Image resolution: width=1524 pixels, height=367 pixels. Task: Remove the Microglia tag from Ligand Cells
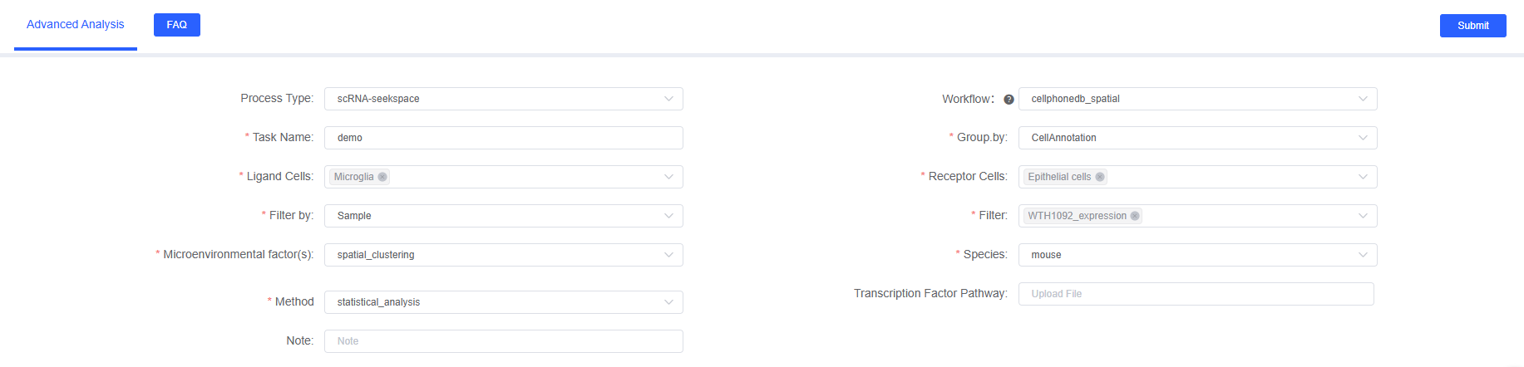click(x=382, y=177)
